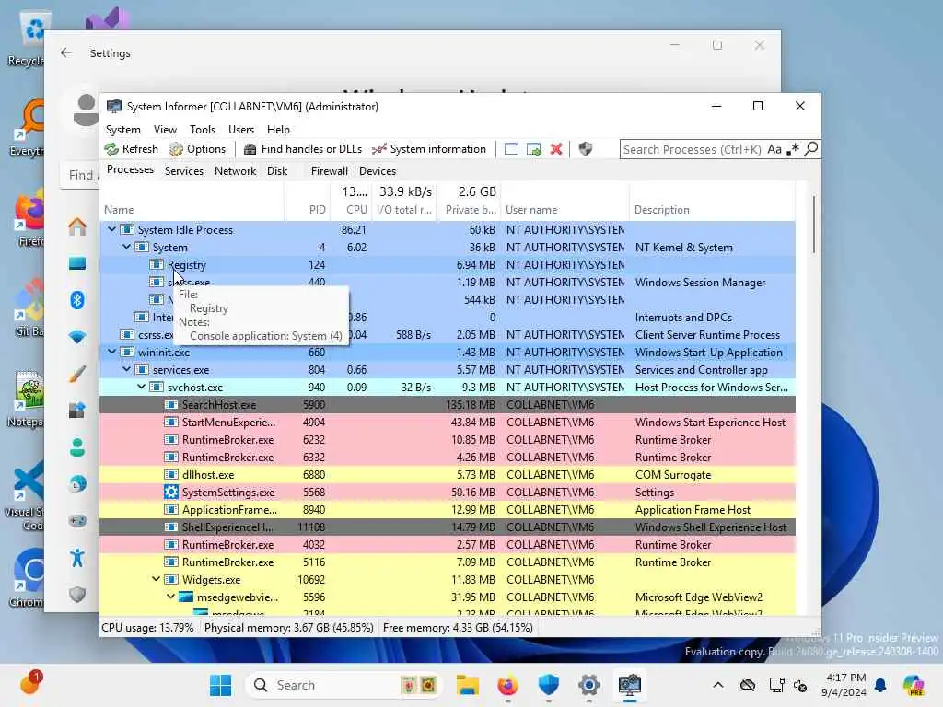Collapse the System Idle Process node

click(x=111, y=229)
